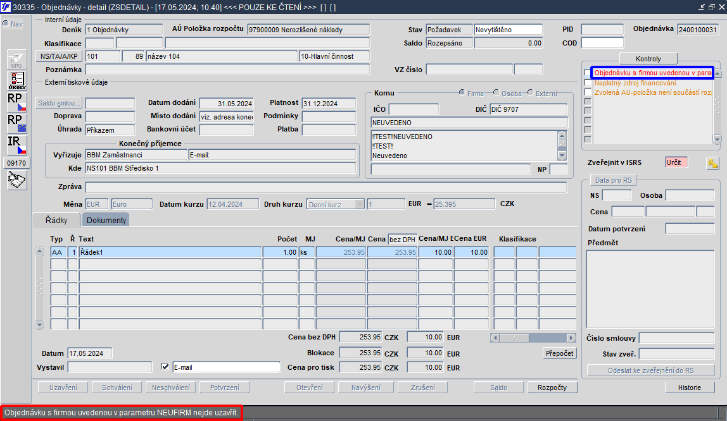Click the Kontroly button
Image resolution: width=727 pixels, height=421 pixels.
[x=648, y=59]
